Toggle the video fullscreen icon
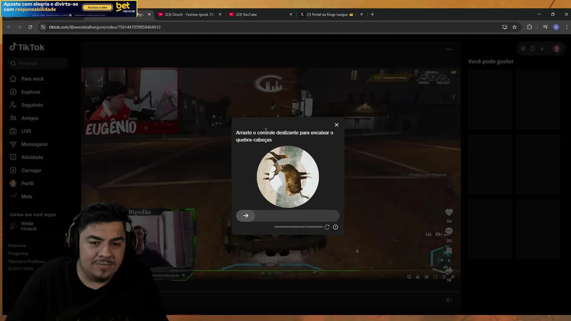 click(435, 277)
